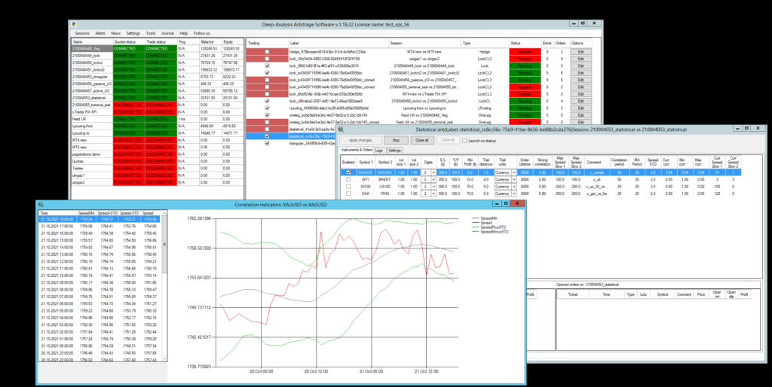Tick the Launch on startup checkbox

click(464, 141)
